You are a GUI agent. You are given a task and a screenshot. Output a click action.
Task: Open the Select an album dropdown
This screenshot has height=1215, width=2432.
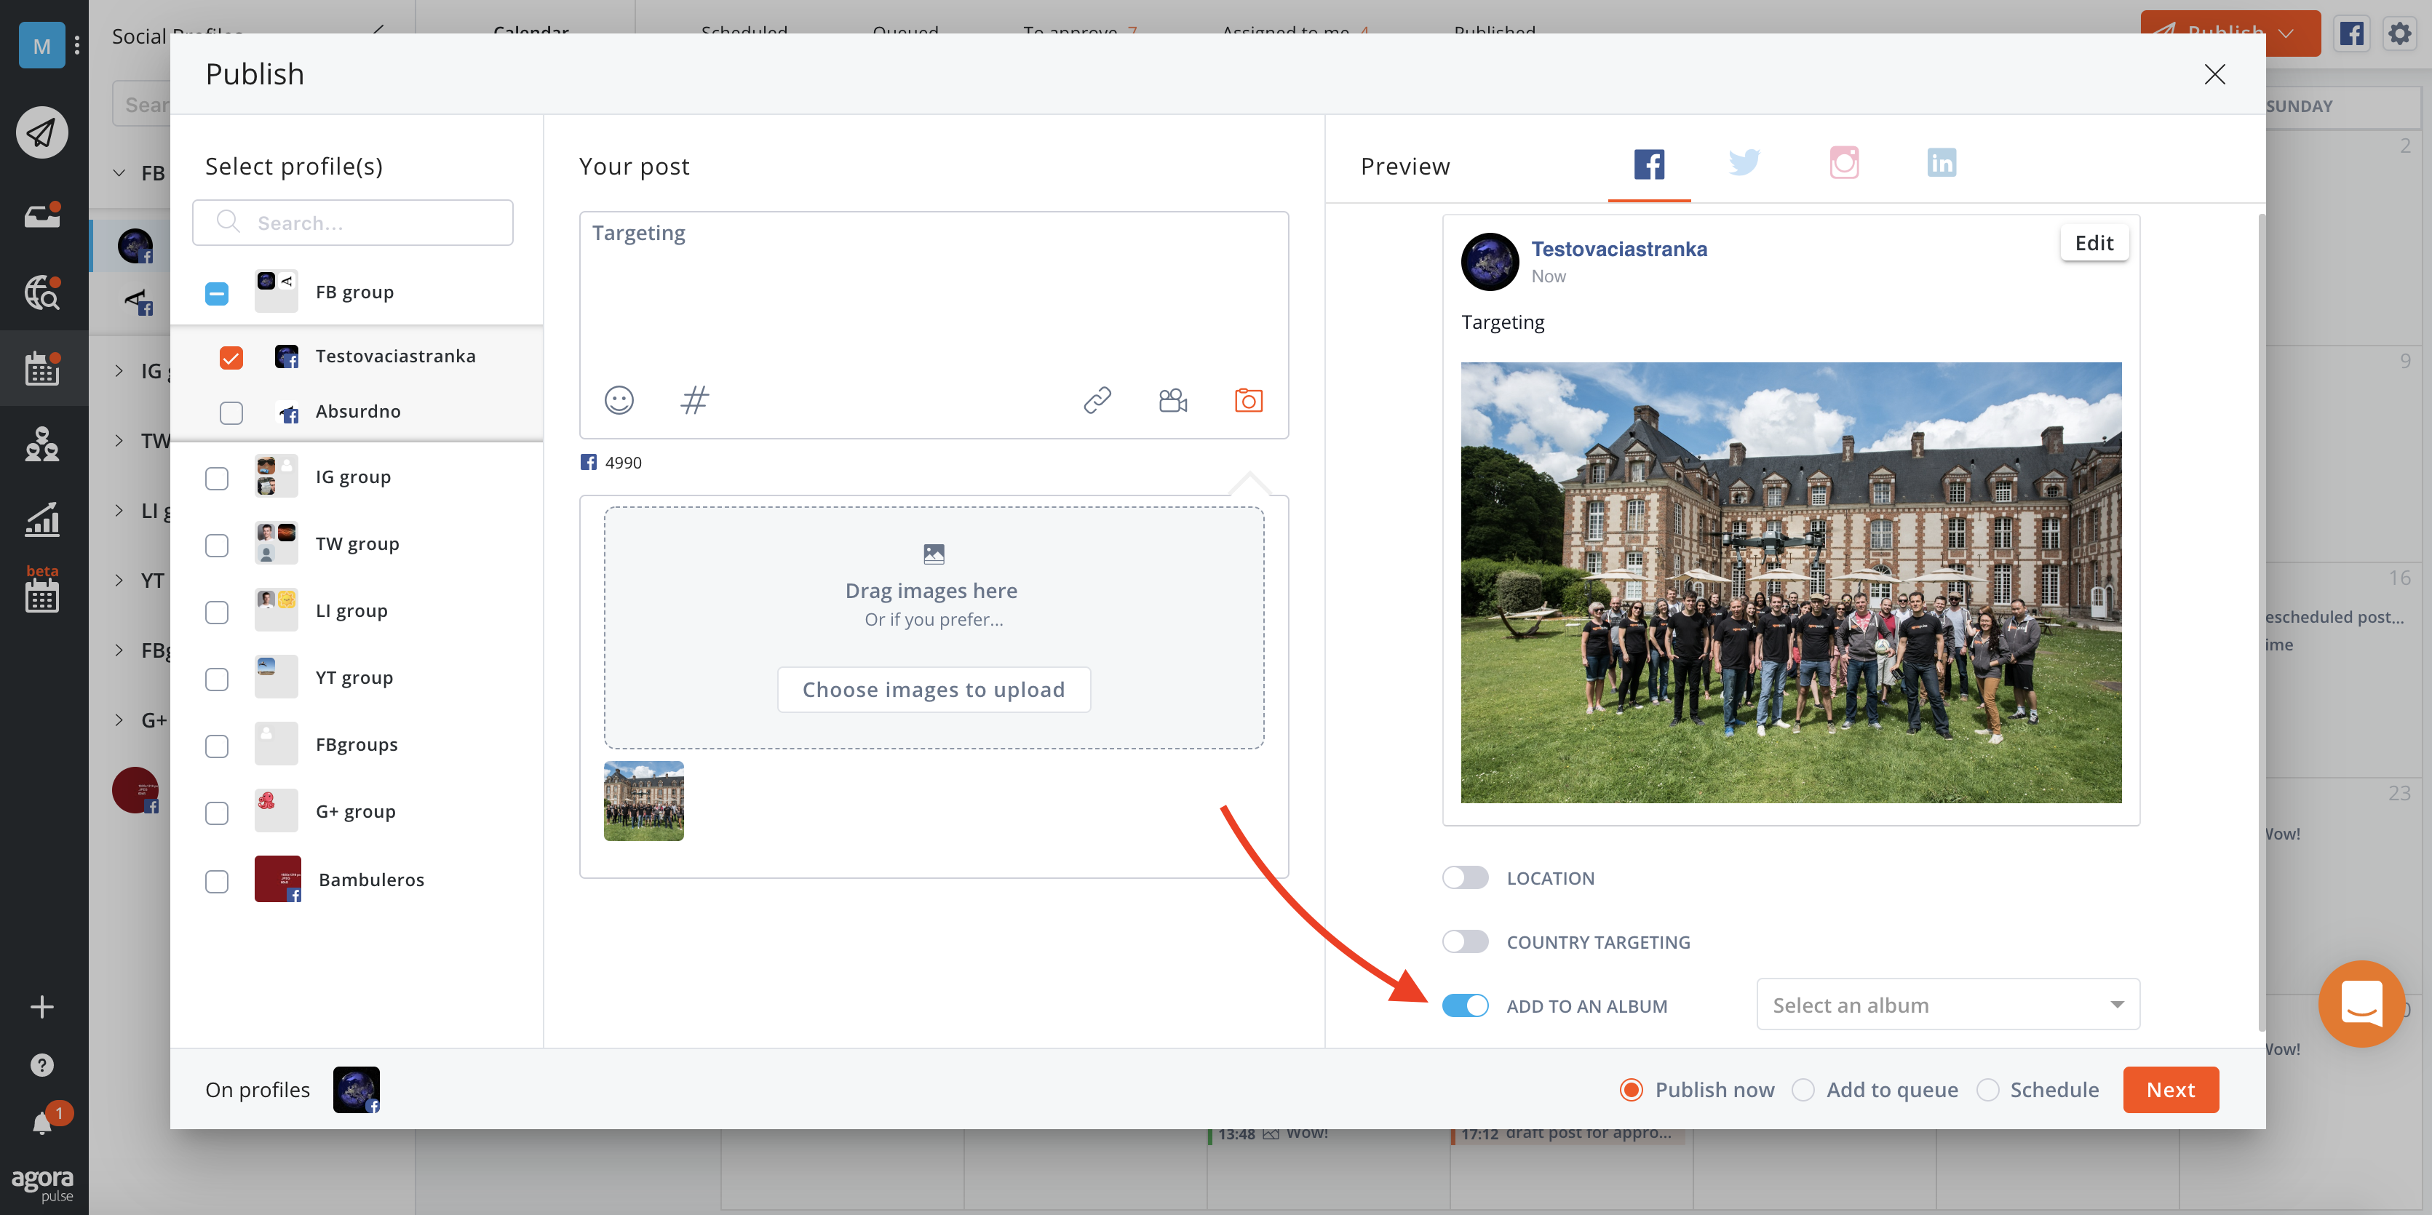(1947, 1005)
